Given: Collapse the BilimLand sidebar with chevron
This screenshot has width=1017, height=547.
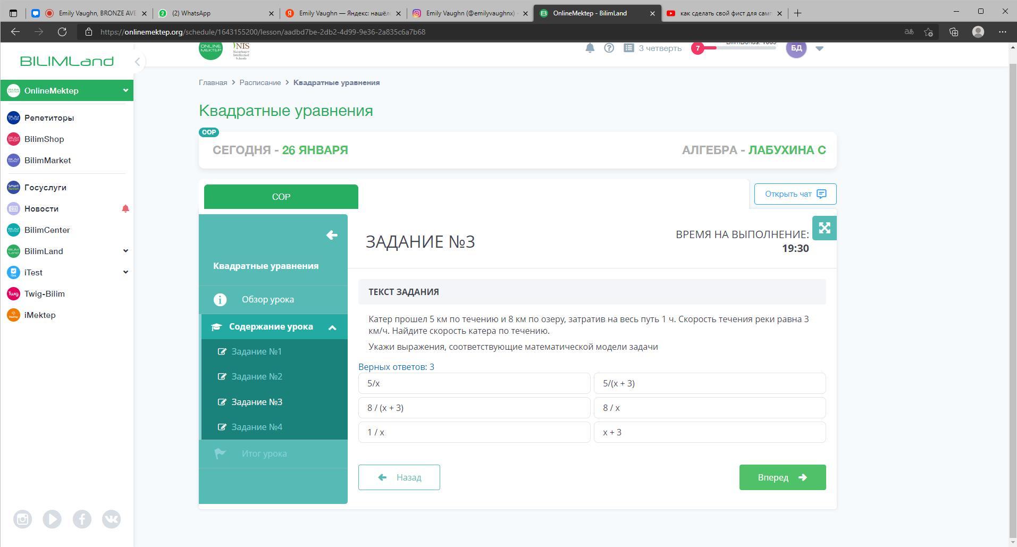Looking at the screenshot, I should click(137, 62).
